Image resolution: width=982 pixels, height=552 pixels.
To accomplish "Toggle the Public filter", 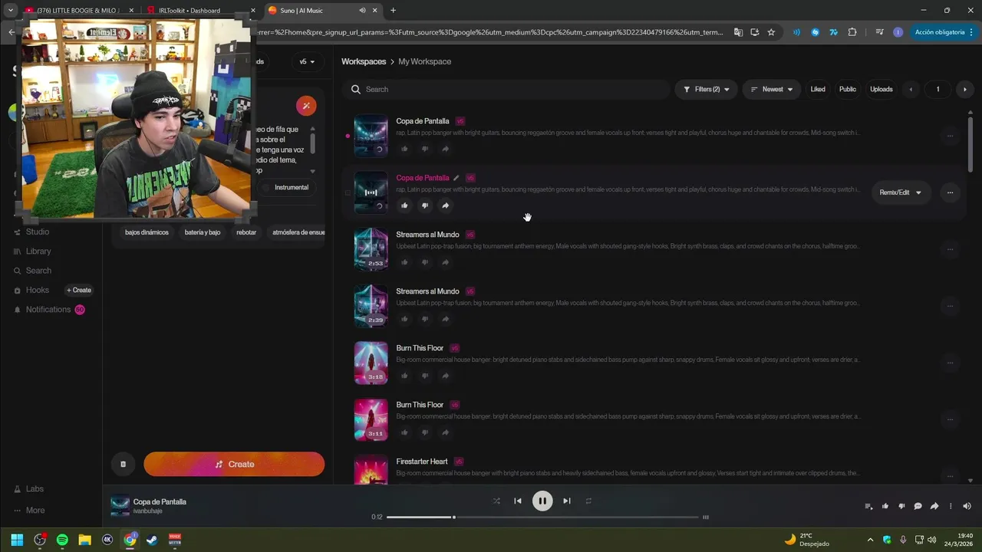I will click(848, 89).
